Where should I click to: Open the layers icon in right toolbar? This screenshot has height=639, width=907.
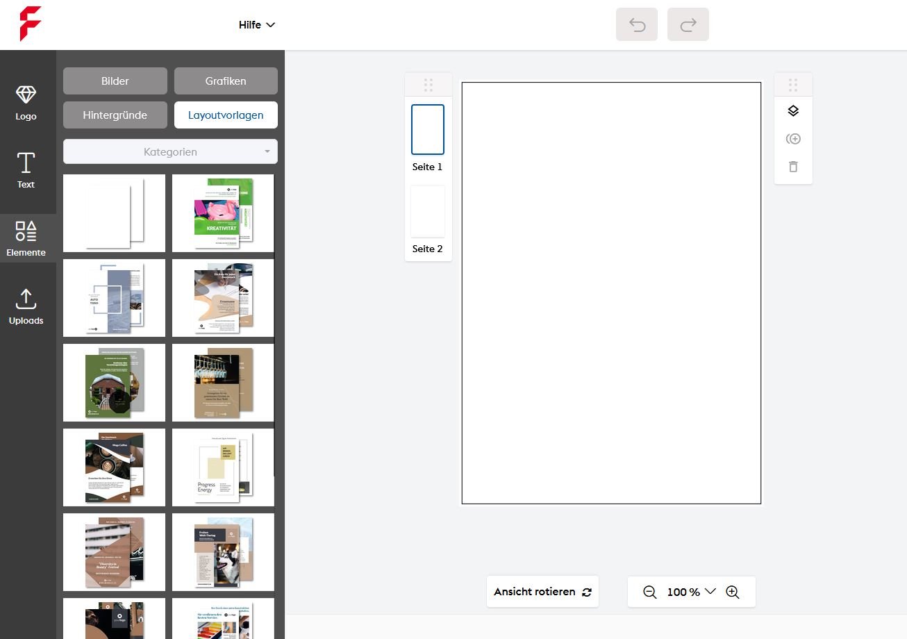(x=793, y=111)
